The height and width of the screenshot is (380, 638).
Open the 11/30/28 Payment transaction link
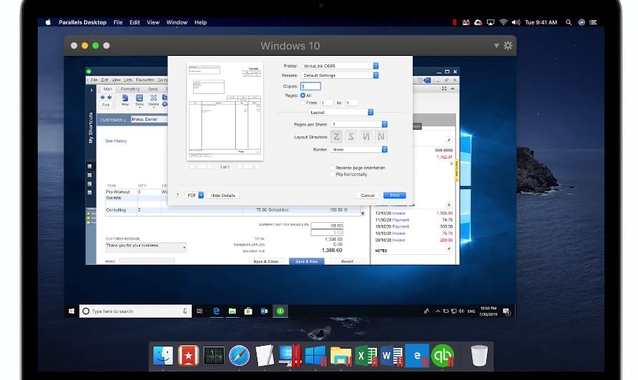[x=400, y=220]
